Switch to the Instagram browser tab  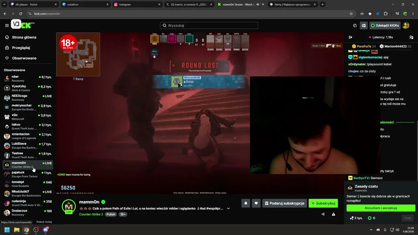[137, 5]
